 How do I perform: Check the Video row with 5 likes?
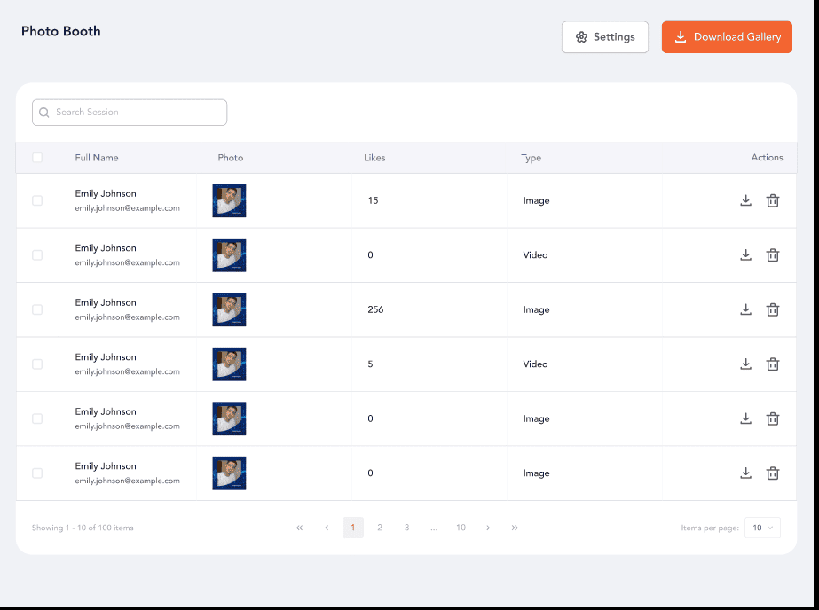[37, 364]
